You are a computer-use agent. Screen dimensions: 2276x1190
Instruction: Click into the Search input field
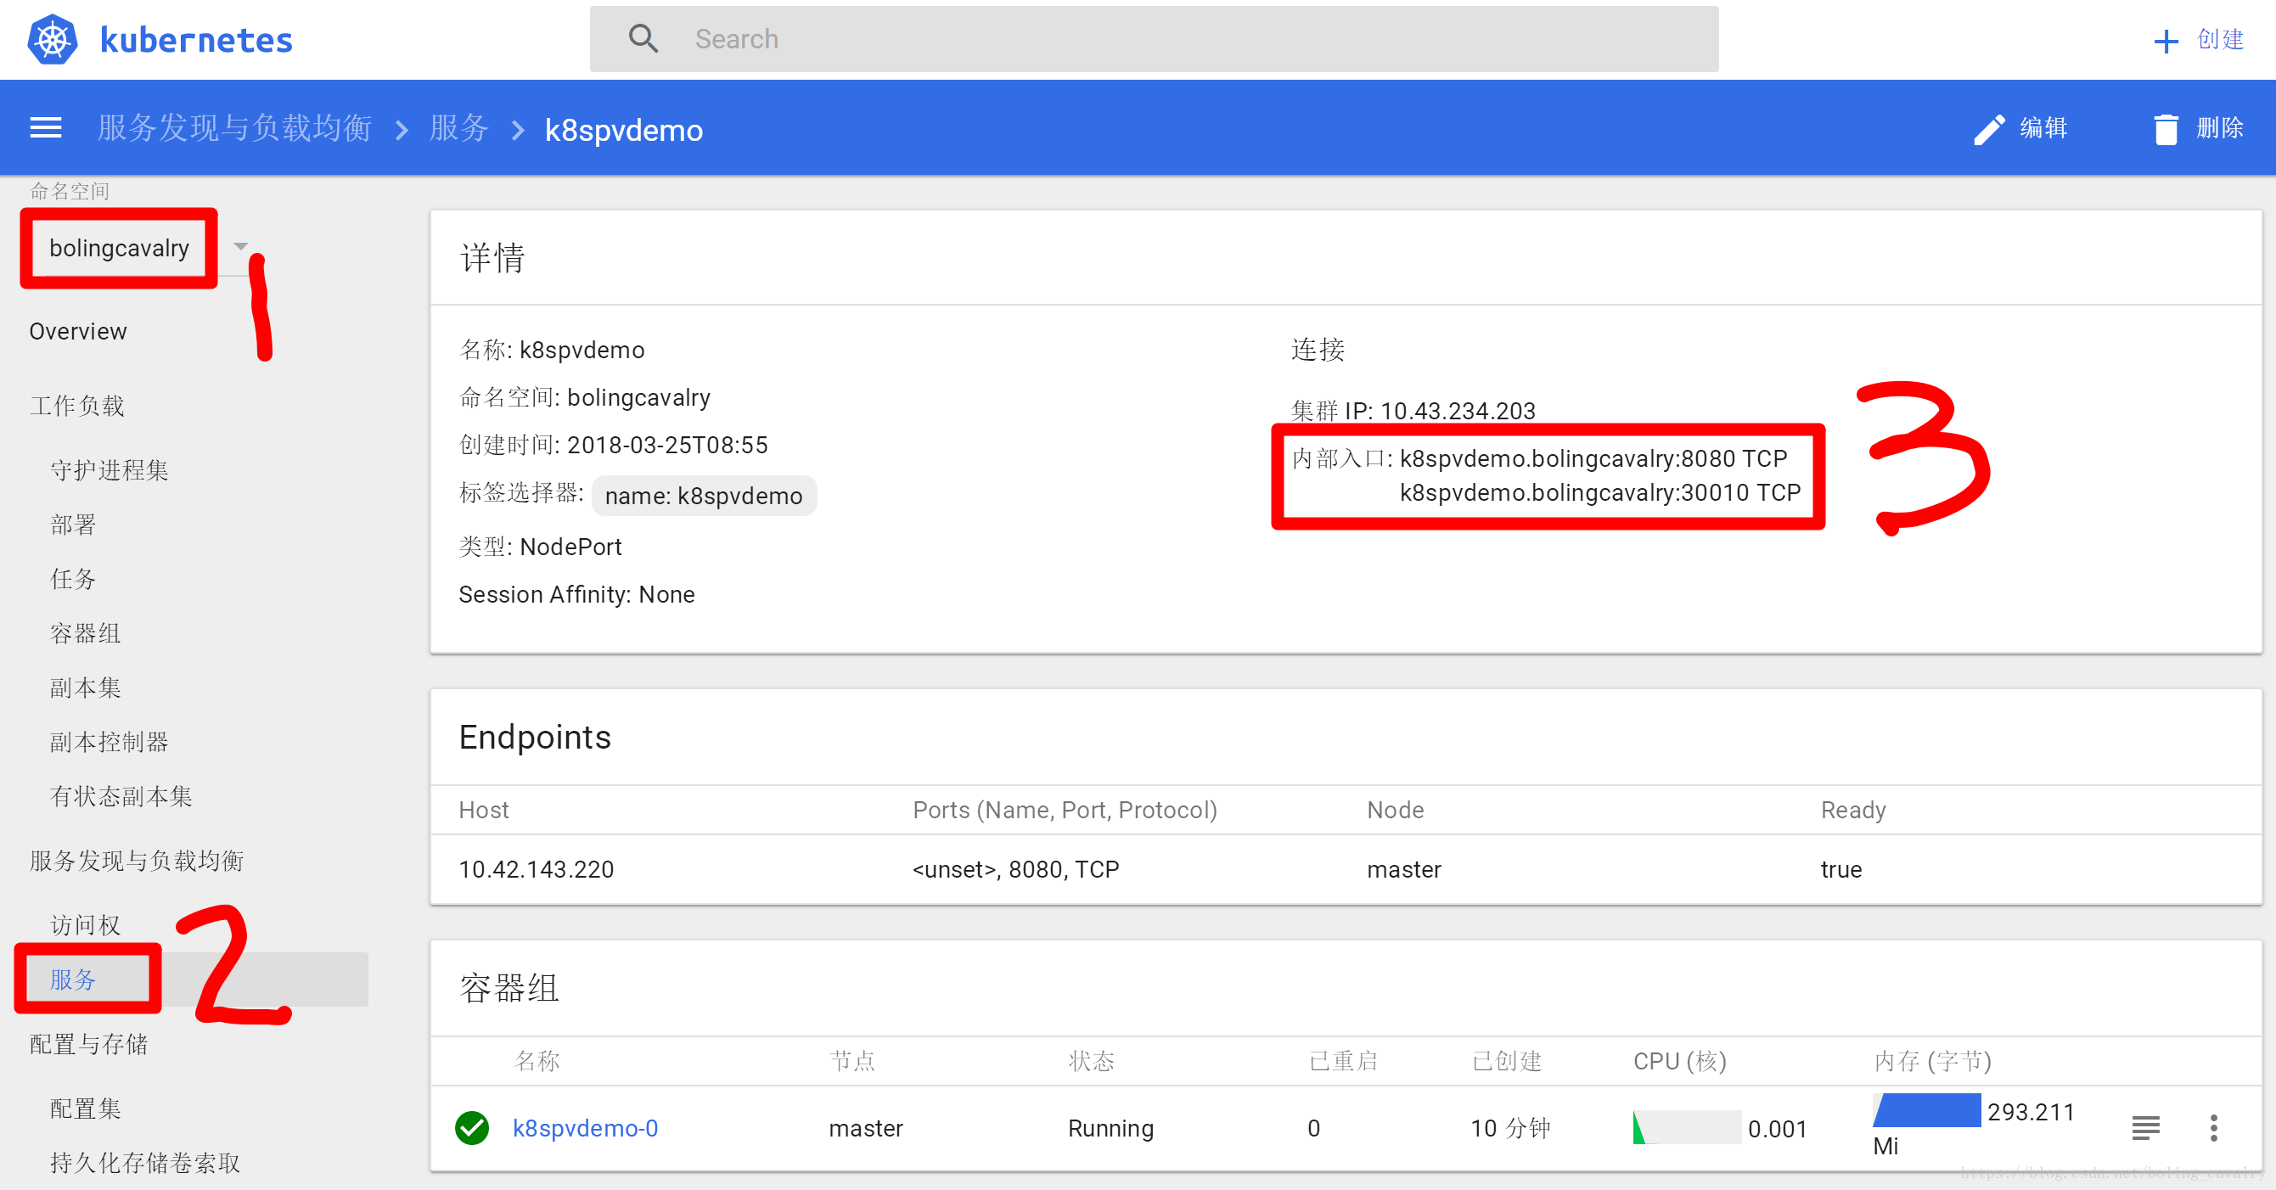coord(1149,39)
